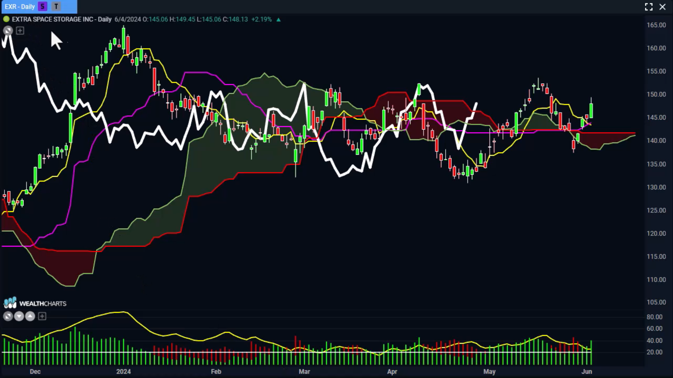Click the +2.19% change value
Viewport: 673px width, 378px height.
point(261,19)
